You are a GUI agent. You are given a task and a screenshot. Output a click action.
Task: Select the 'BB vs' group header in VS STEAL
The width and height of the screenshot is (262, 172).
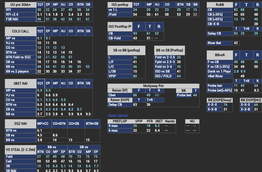pyautogui.click(x=52, y=147)
